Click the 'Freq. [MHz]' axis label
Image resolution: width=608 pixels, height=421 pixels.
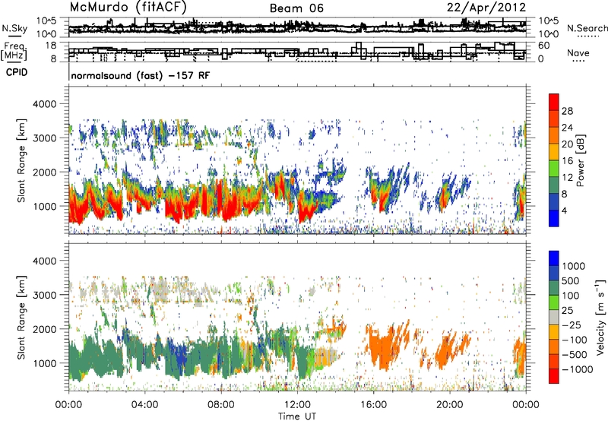click(x=14, y=52)
